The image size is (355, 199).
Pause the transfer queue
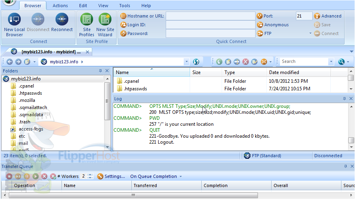pyautogui.click(x=27, y=176)
